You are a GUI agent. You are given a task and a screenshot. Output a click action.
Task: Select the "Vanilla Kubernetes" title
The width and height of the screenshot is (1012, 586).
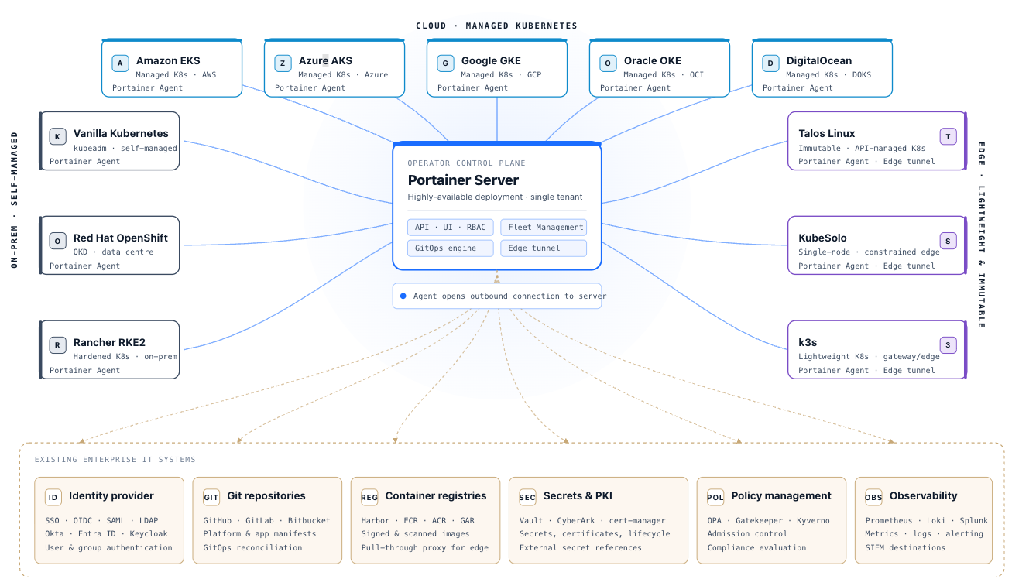click(121, 134)
